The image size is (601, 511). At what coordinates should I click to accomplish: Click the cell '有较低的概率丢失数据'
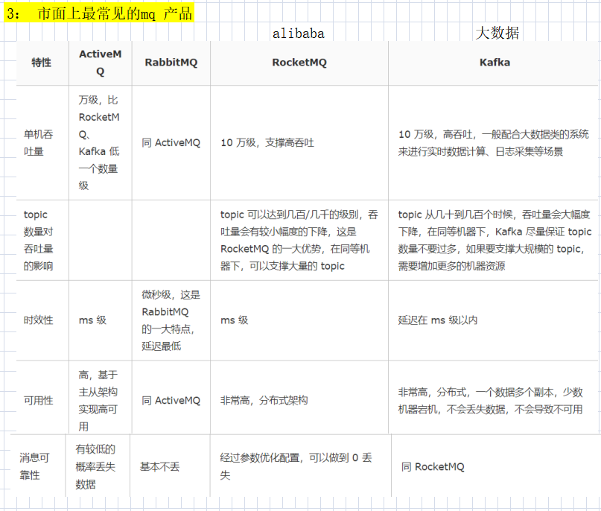pyautogui.click(x=95, y=466)
